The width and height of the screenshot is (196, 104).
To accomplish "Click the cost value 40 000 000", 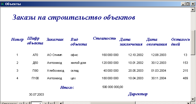I will (x=111, y=71).
